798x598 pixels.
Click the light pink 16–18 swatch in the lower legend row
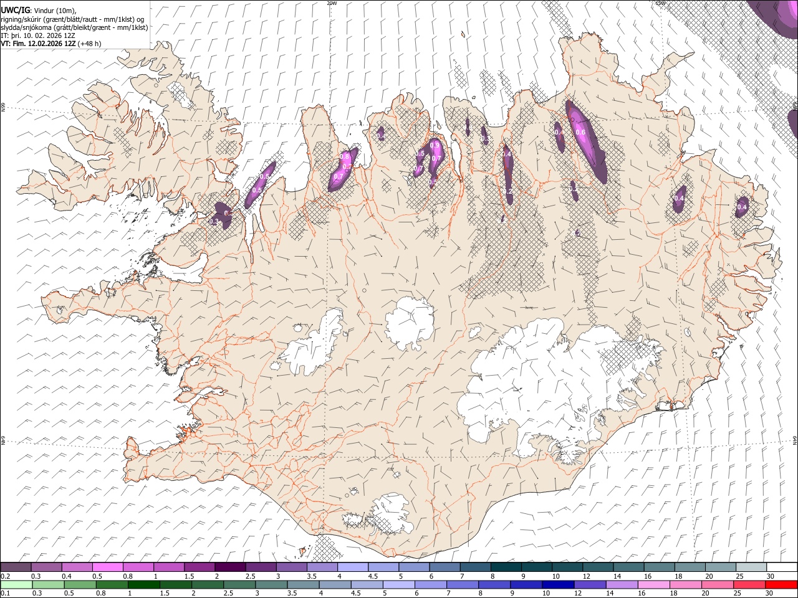tap(653, 584)
